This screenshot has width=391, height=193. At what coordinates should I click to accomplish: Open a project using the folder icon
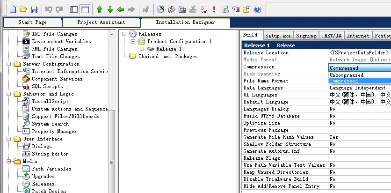23,10
